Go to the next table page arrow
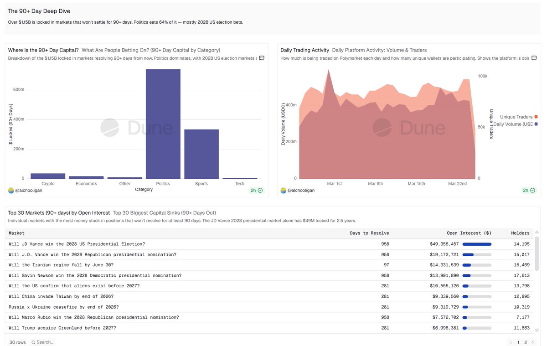Image resolution: width=547 pixels, height=346 pixels. pyautogui.click(x=533, y=342)
